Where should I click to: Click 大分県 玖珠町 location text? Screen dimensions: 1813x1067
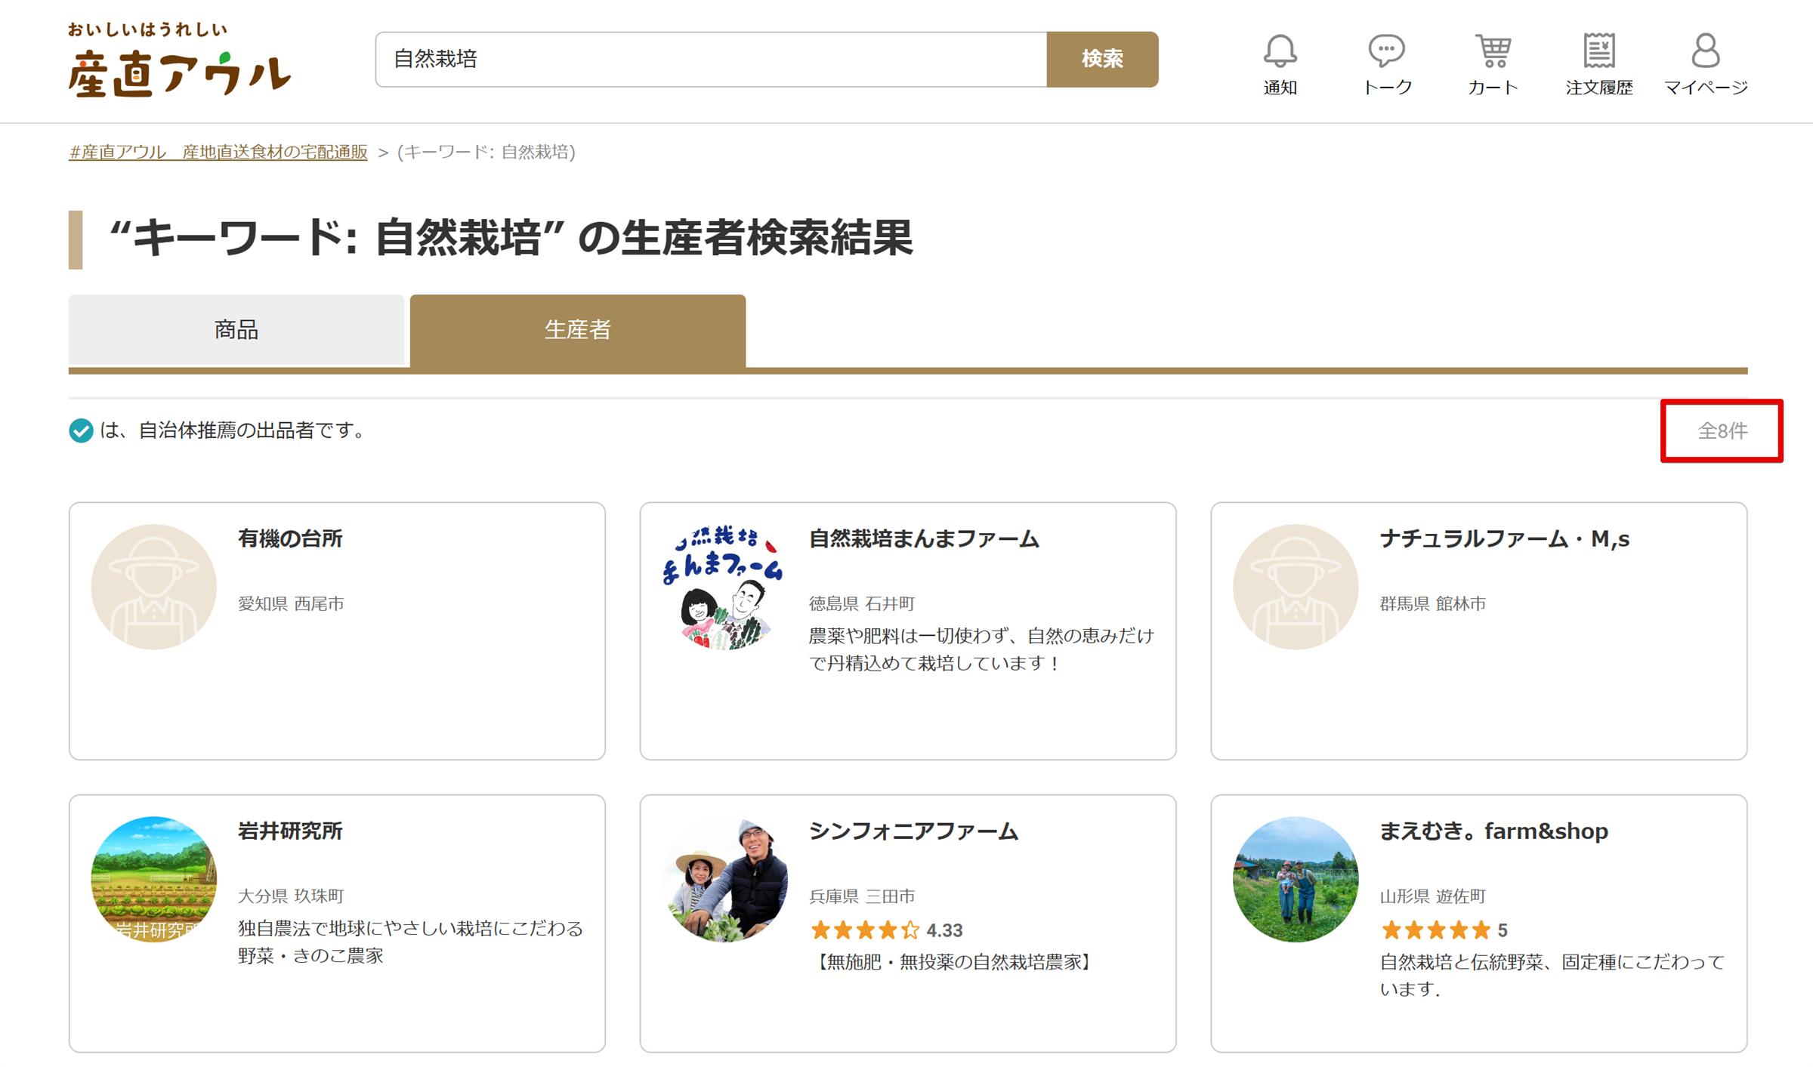tap(291, 896)
